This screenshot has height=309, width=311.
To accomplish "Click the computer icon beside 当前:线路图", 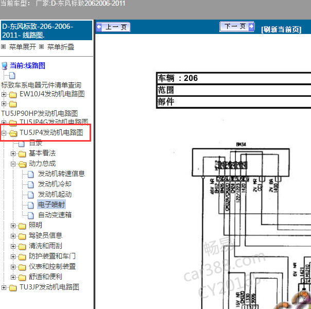I will (x=4, y=66).
